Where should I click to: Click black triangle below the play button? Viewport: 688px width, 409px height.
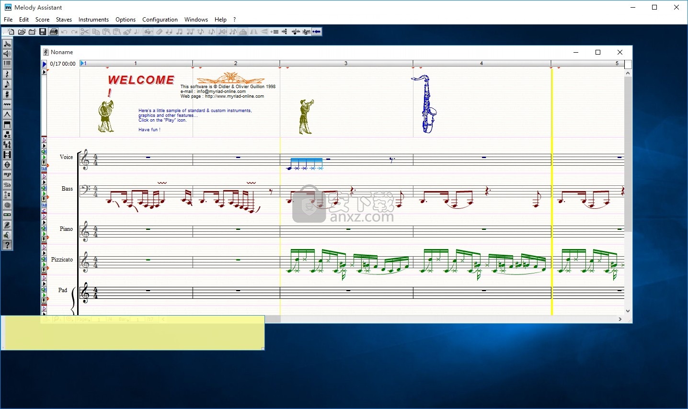click(44, 72)
